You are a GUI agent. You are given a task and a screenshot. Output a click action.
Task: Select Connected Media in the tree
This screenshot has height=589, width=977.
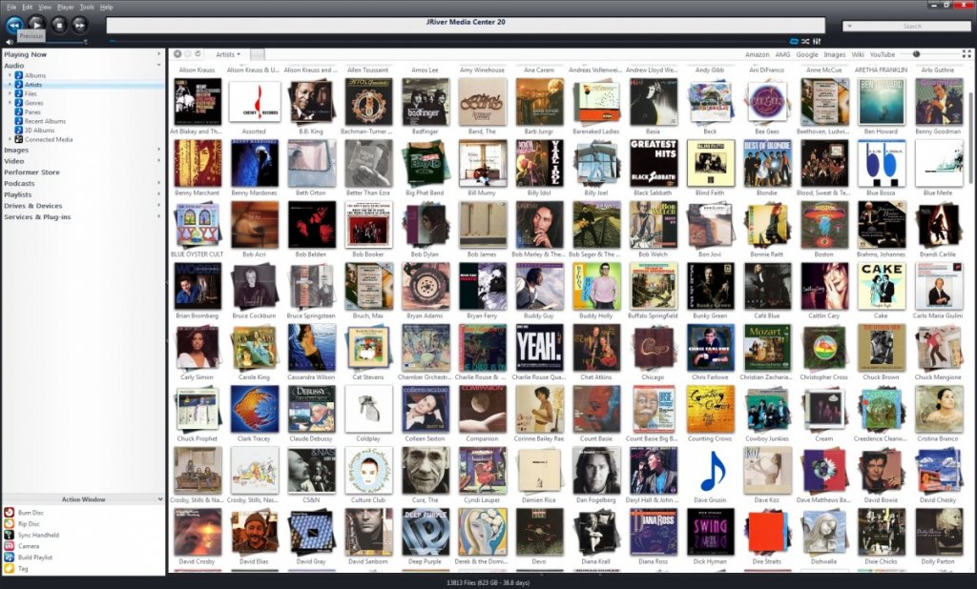(x=49, y=139)
